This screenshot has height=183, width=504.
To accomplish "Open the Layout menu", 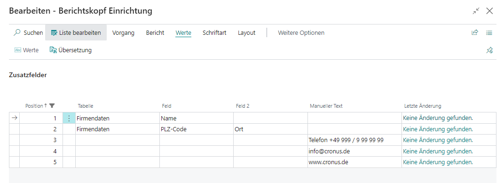I will click(246, 33).
